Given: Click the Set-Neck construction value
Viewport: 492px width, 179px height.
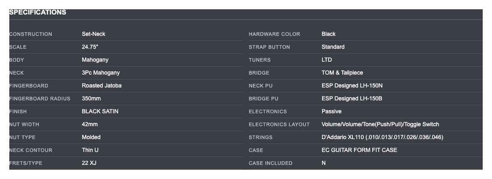Looking at the screenshot, I should (93, 34).
